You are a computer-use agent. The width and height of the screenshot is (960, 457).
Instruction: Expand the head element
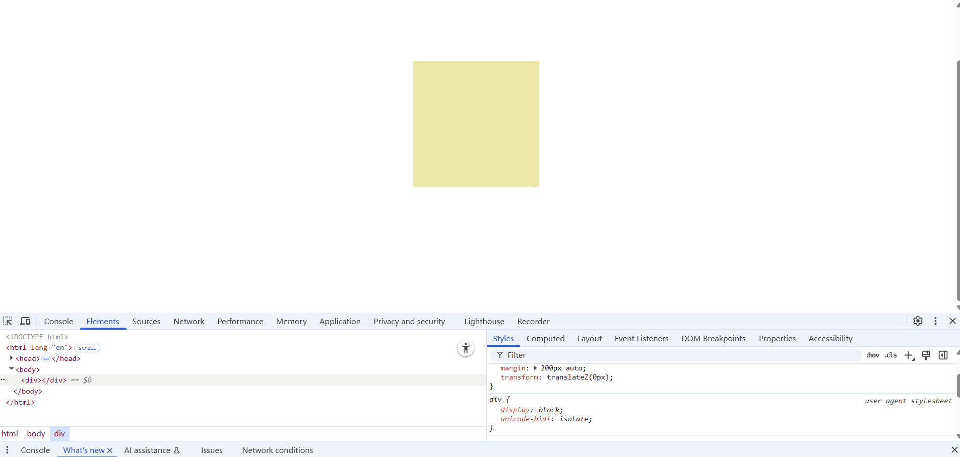(x=11, y=358)
